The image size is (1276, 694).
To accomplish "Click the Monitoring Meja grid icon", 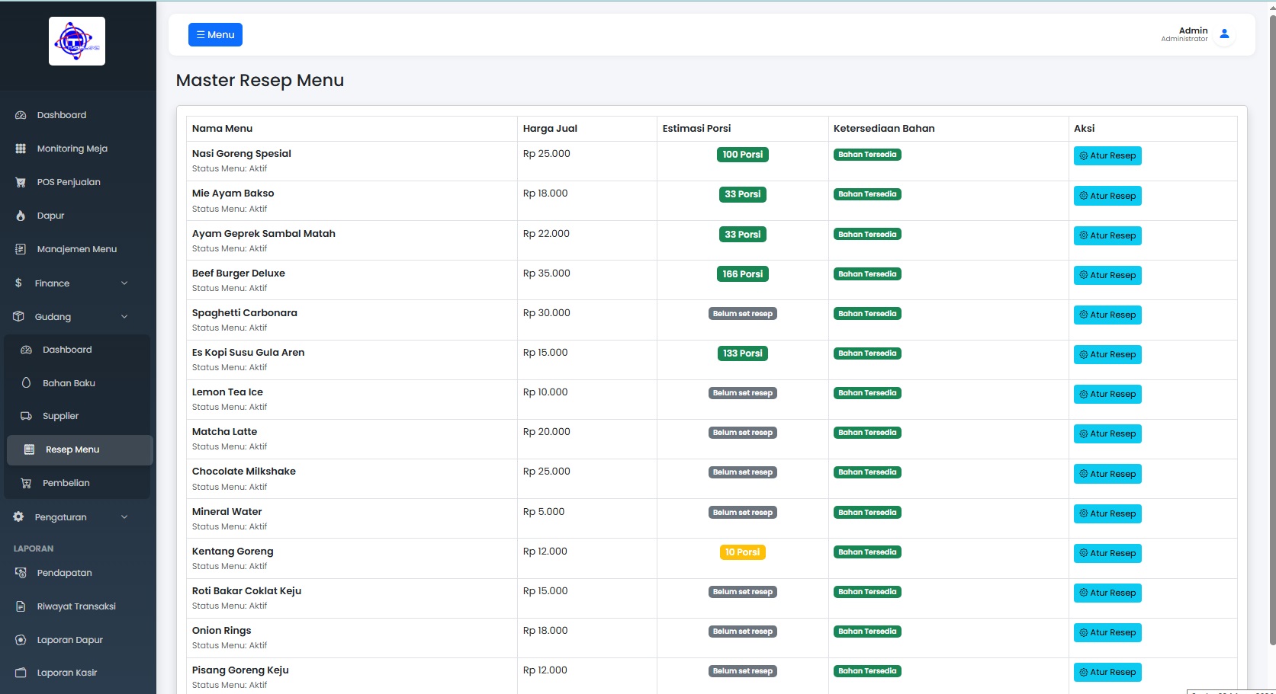I will [21, 149].
